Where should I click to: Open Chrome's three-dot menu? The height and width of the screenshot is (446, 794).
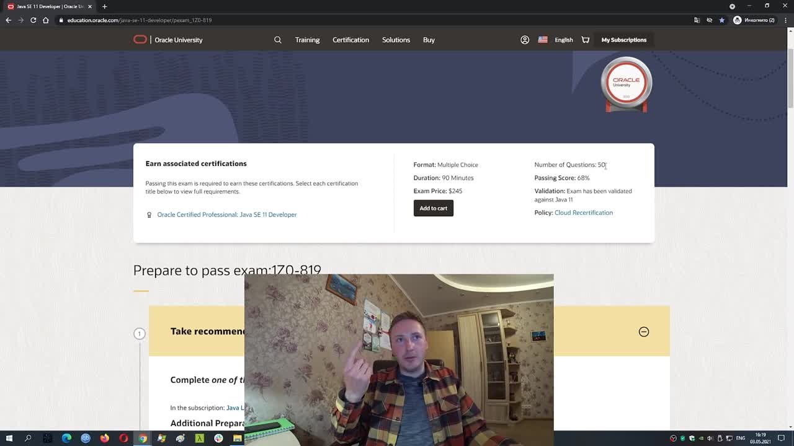[x=784, y=20]
